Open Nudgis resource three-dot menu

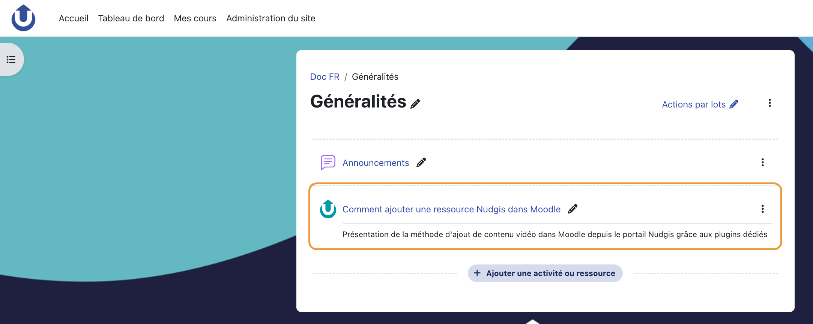point(762,209)
